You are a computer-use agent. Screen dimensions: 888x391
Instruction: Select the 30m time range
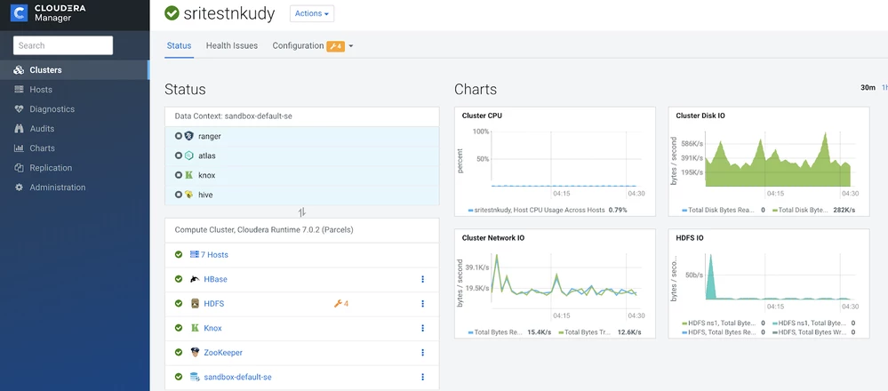868,88
